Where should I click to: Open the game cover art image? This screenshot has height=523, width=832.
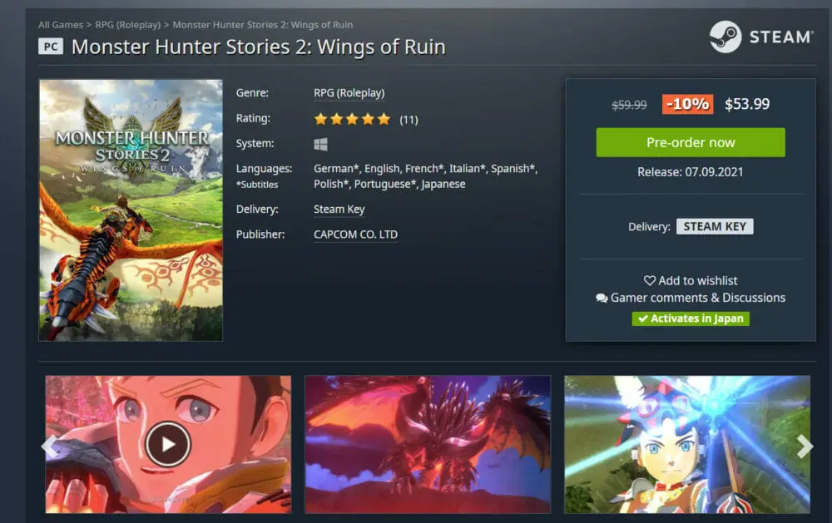(131, 210)
